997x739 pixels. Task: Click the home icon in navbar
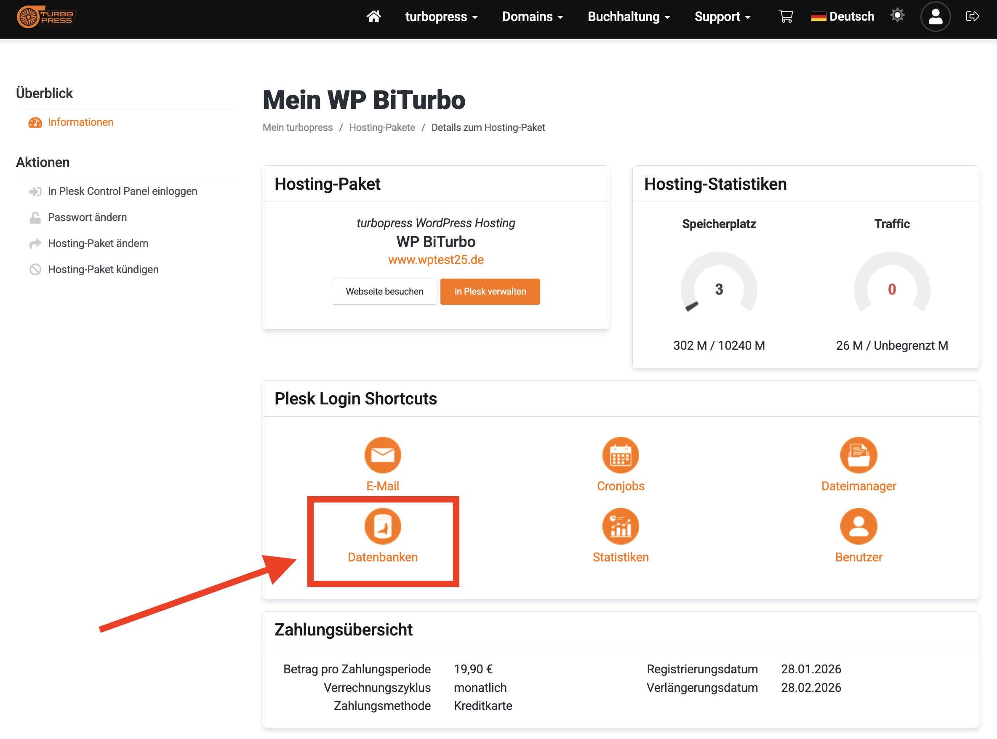pos(373,16)
